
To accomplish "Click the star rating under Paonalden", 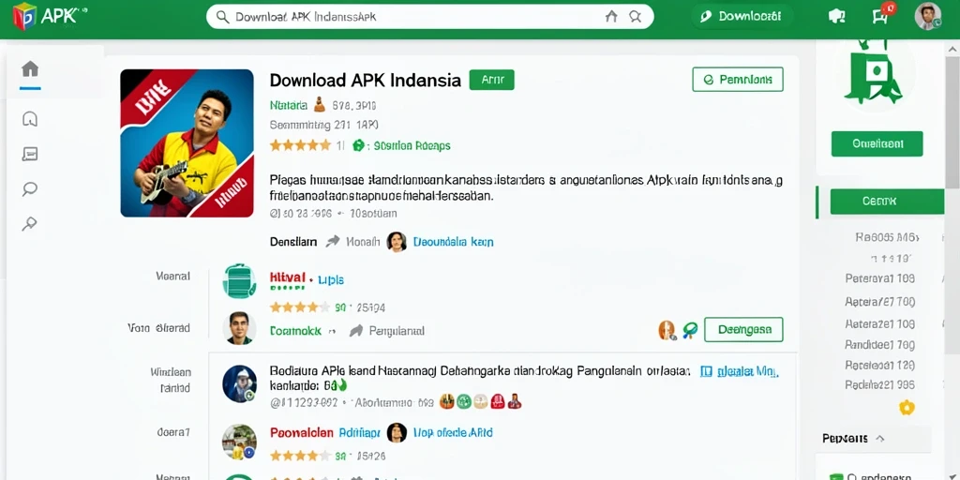I will [x=300, y=456].
